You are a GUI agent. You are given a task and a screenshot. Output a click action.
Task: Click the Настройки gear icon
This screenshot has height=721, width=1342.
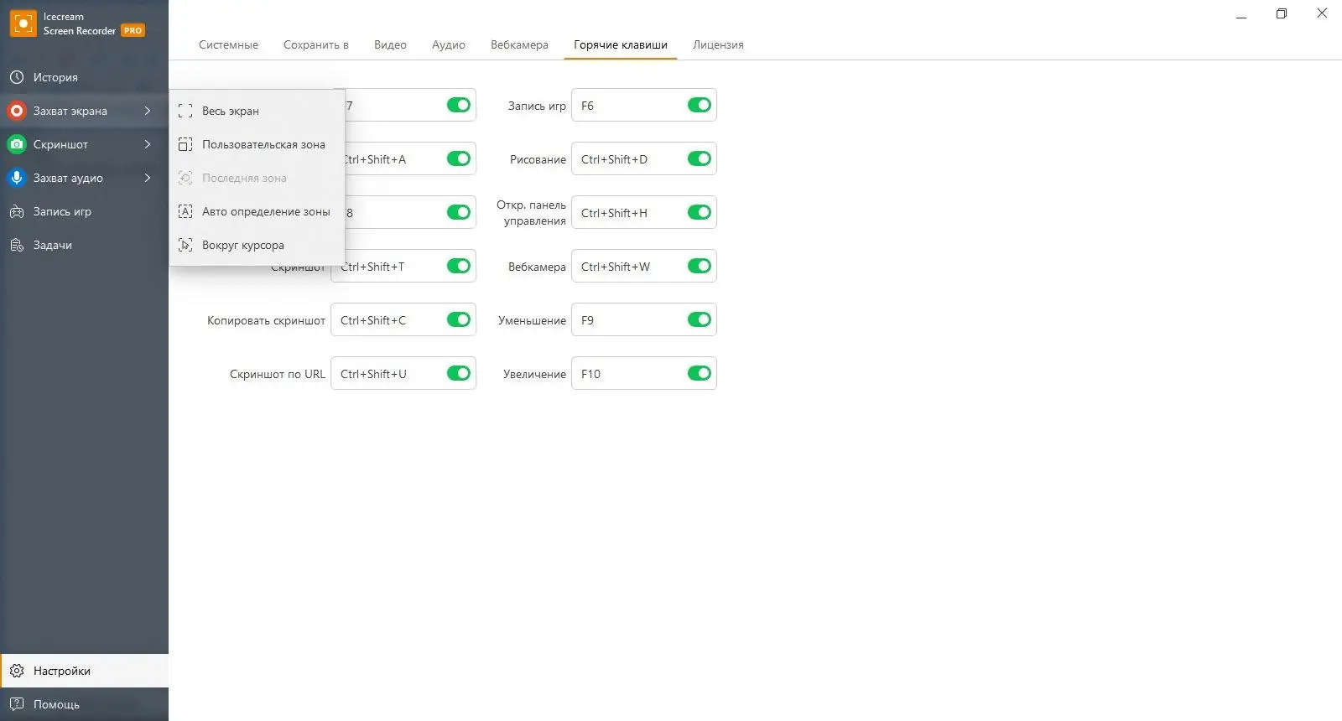[17, 671]
